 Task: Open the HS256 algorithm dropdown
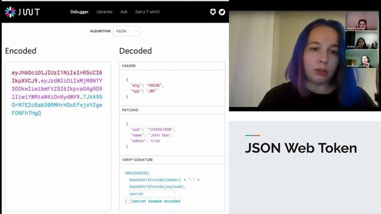[126, 31]
